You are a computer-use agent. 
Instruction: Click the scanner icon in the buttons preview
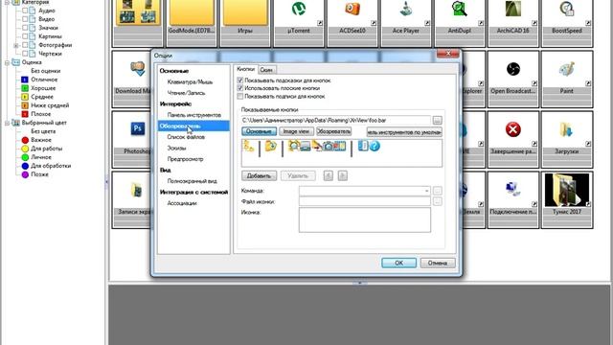point(306,147)
